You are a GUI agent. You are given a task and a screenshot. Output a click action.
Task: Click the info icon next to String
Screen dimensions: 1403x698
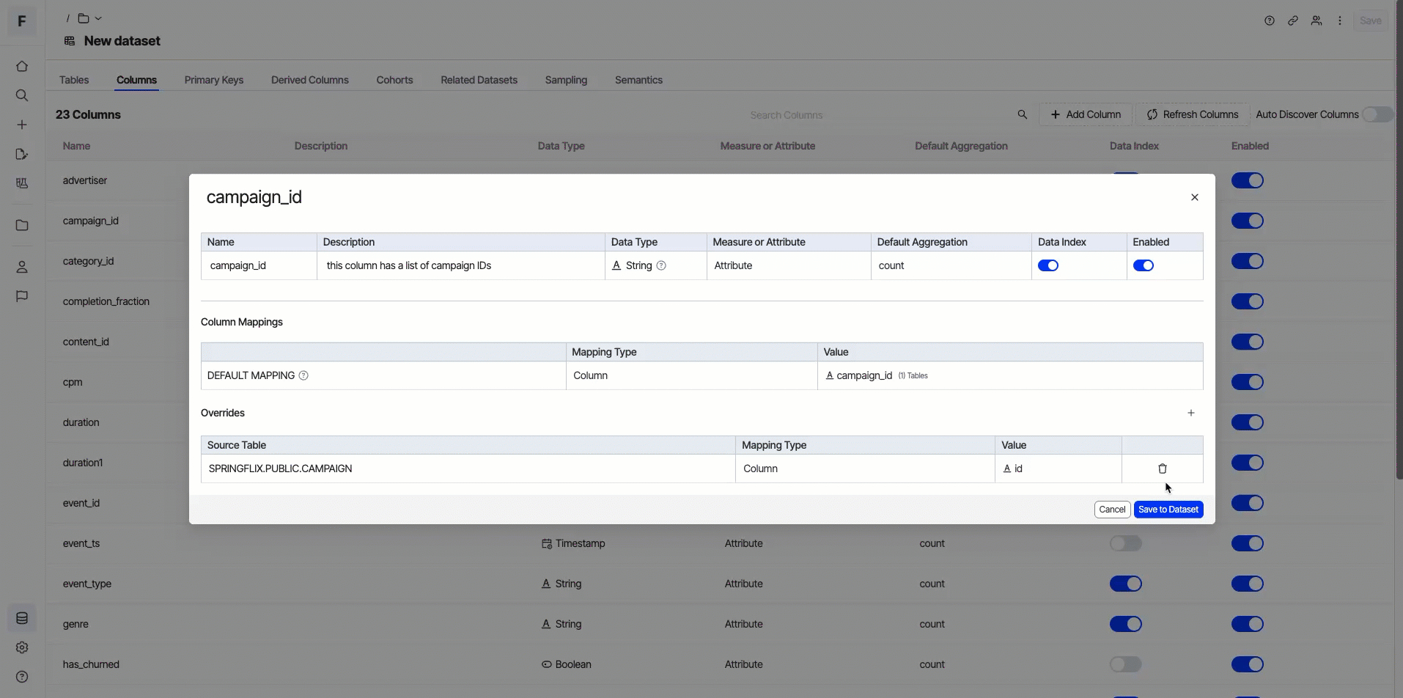(661, 265)
